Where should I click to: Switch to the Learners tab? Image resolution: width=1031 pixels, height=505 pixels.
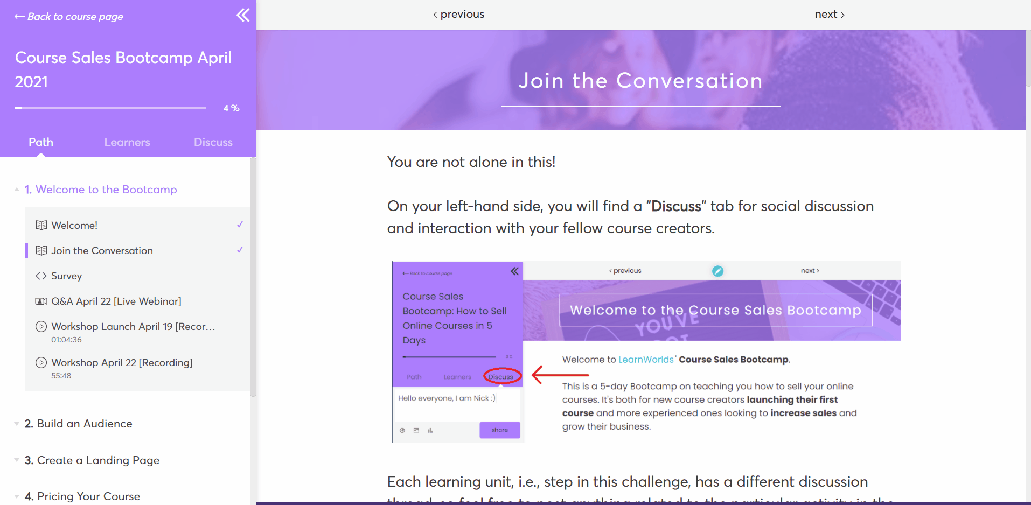click(x=127, y=142)
